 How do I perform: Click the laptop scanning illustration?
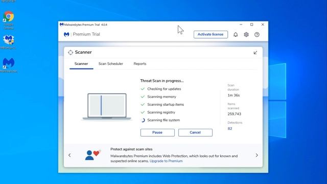click(107, 107)
